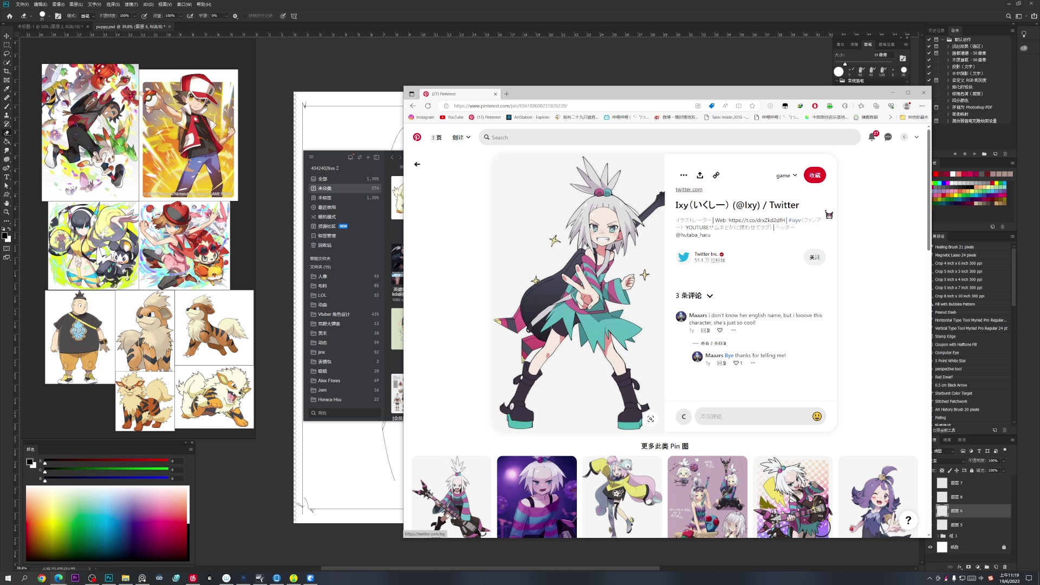
Task: Select the Crop tool
Action: (6, 71)
